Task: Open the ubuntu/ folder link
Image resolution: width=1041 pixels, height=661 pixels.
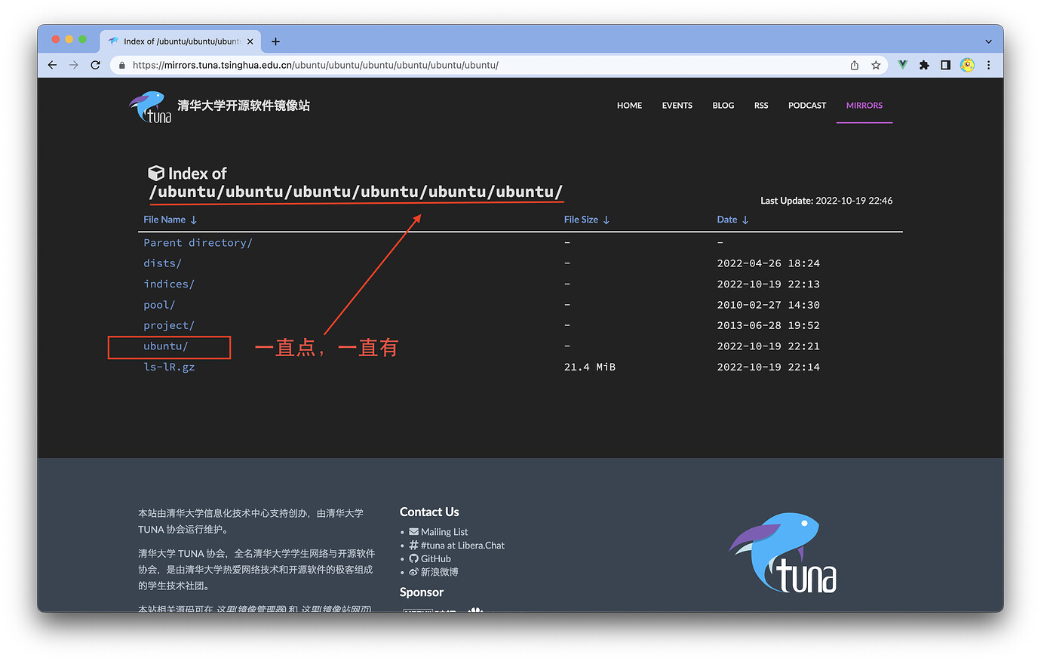Action: coord(165,346)
